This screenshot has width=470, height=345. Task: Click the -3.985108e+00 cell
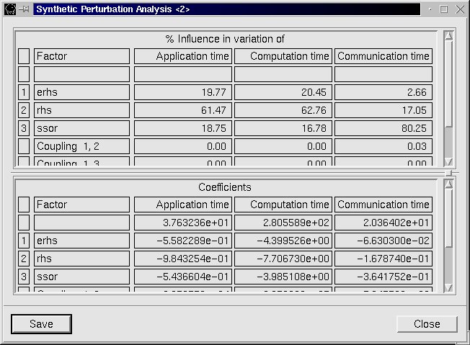point(283,276)
